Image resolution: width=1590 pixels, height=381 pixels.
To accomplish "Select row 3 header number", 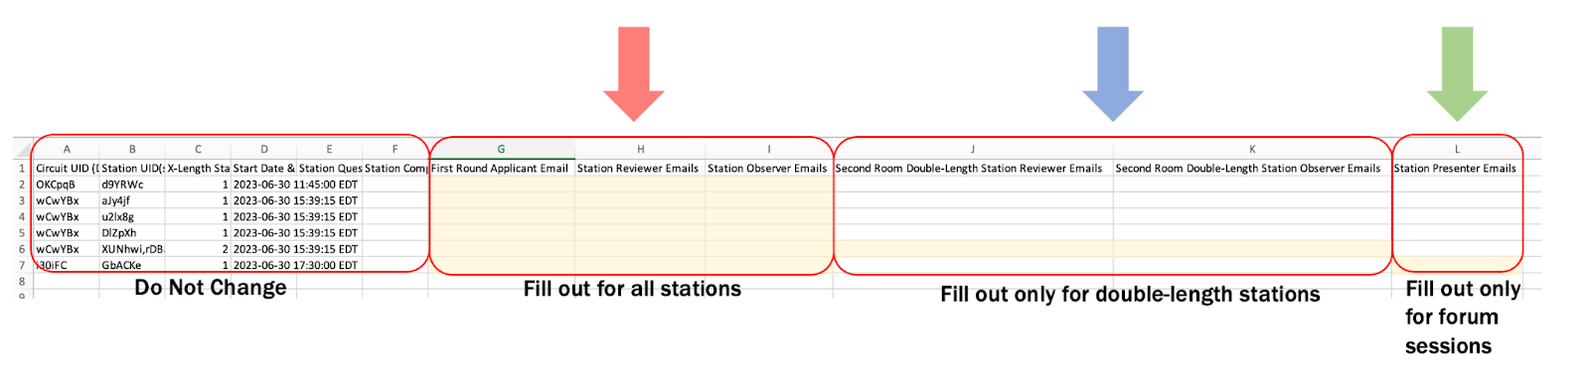I will point(22,200).
